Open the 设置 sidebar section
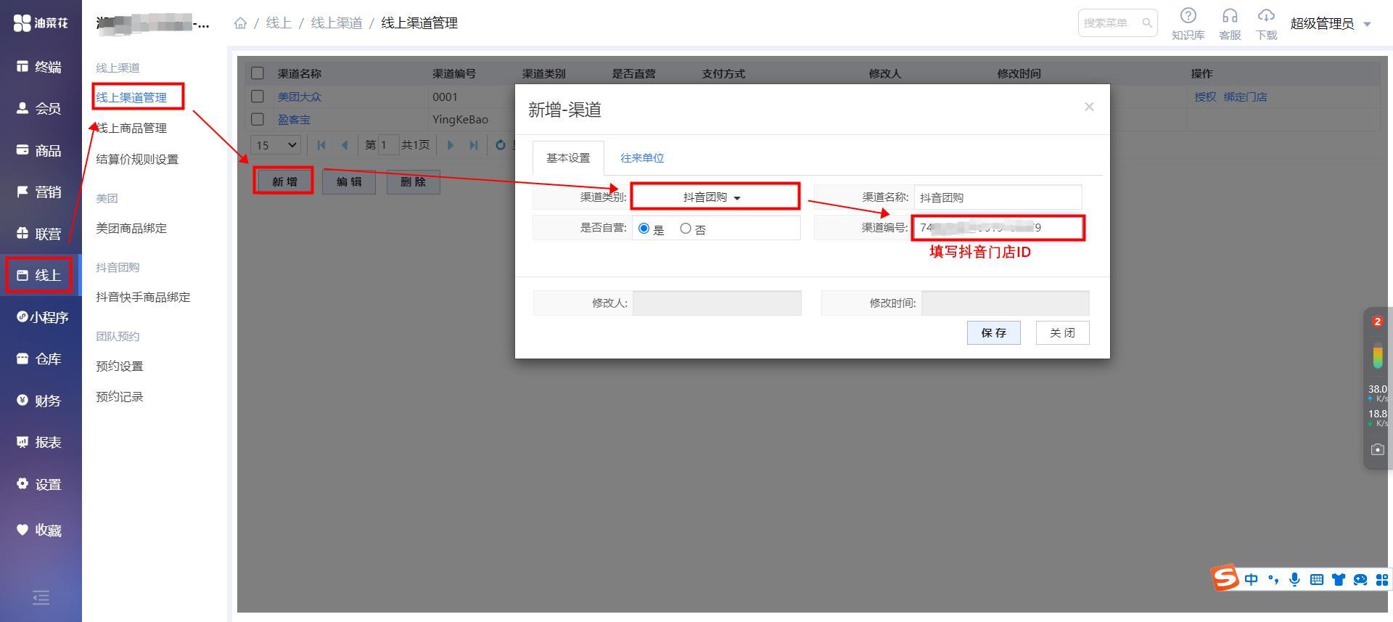 pos(41,484)
